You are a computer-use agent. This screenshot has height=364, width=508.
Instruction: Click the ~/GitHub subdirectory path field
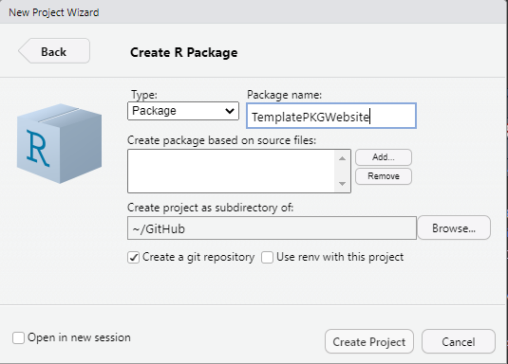coord(272,228)
